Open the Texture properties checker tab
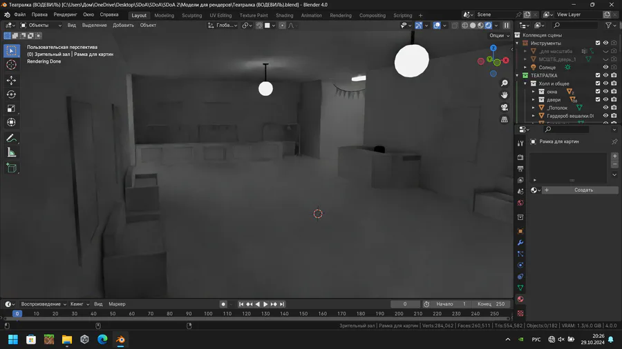This screenshot has width=622, height=349. point(520,313)
